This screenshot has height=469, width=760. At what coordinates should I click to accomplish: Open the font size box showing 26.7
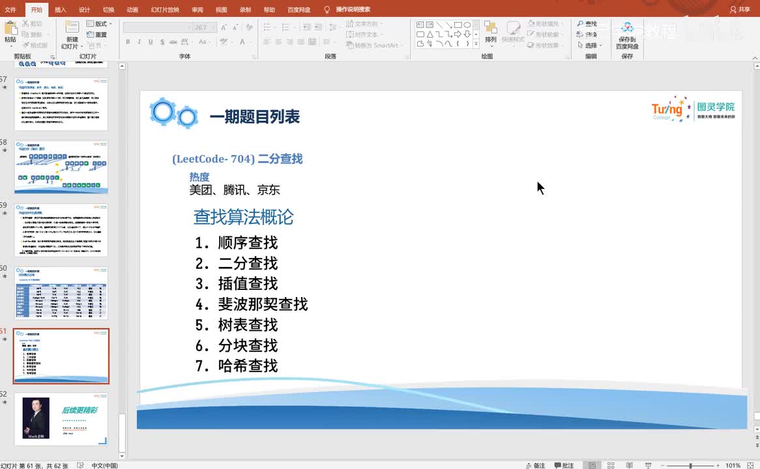click(x=205, y=27)
